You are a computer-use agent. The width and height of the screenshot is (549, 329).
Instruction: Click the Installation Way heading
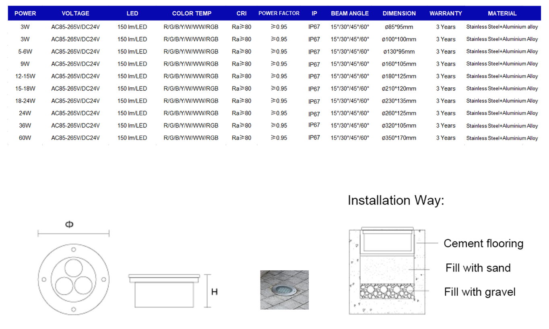[x=396, y=200]
